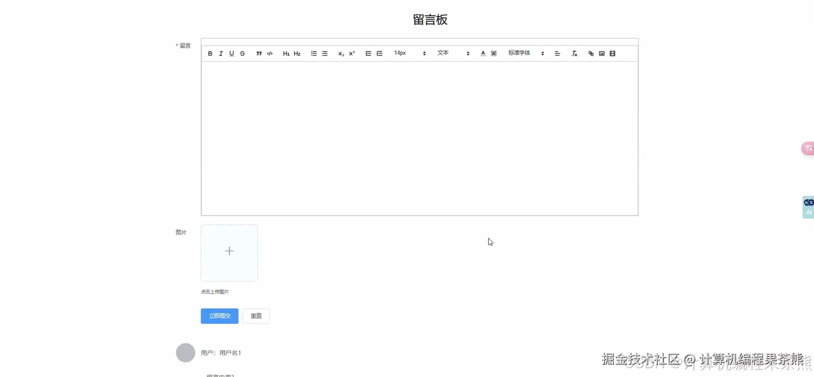Apply bold formatting in the editor

tap(210, 53)
